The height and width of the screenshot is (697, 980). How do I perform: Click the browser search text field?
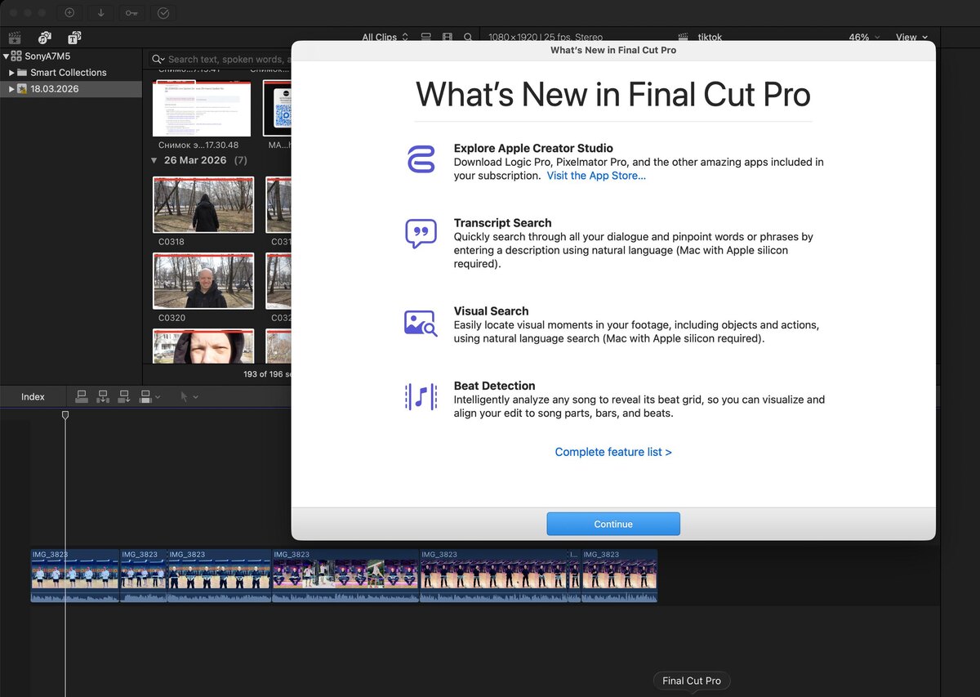pyautogui.click(x=220, y=59)
